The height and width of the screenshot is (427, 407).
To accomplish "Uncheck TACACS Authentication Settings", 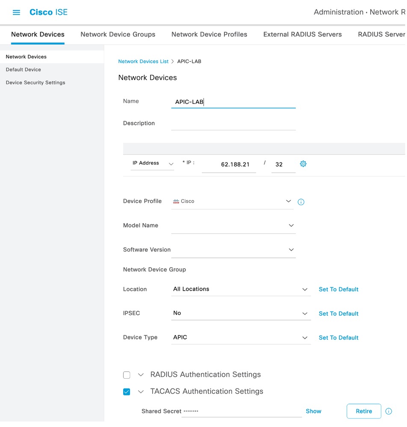I will pyautogui.click(x=127, y=392).
